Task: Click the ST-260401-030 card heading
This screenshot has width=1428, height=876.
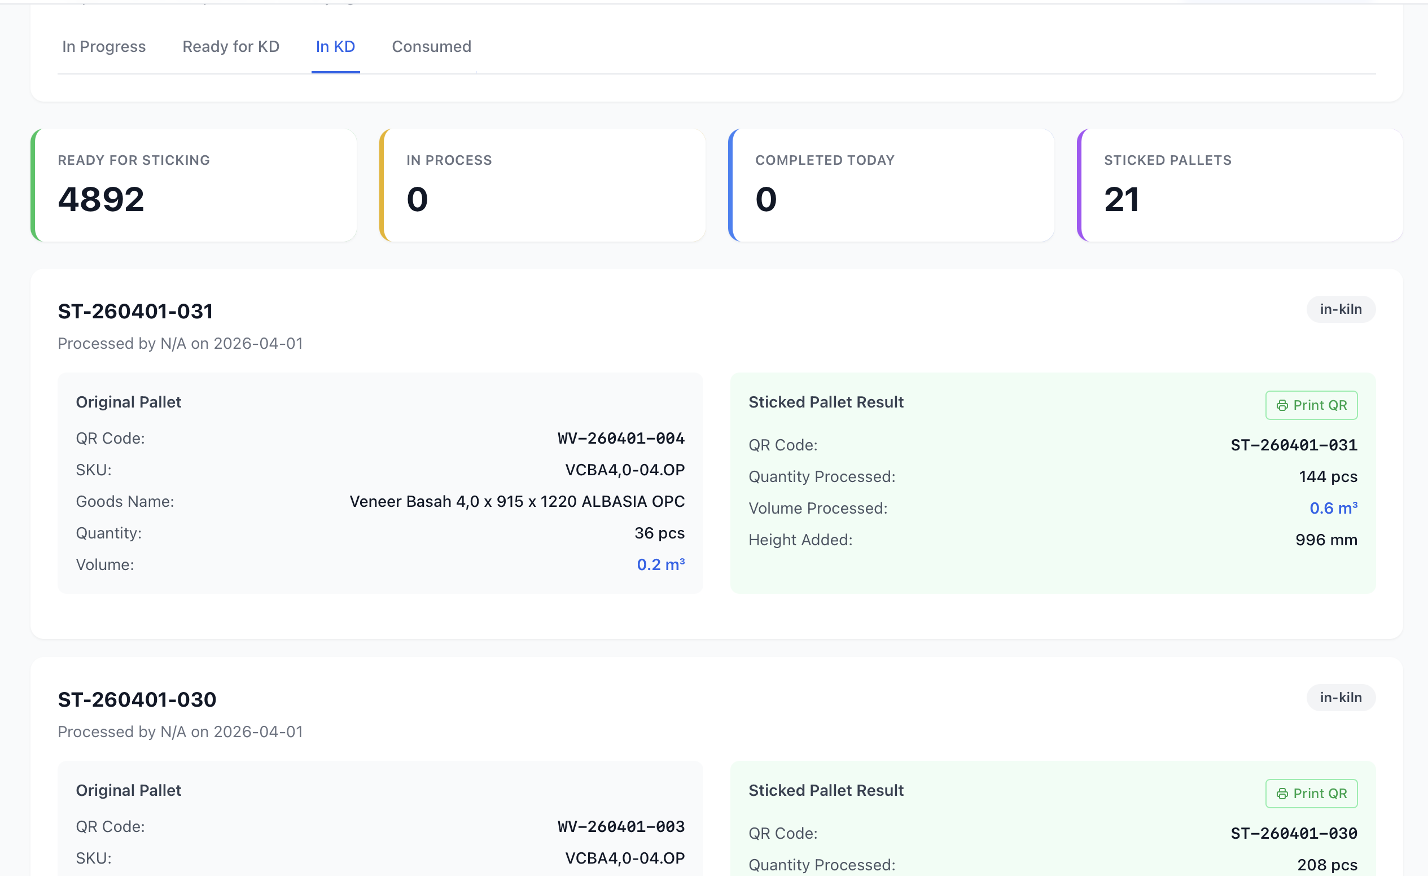Action: coord(137,700)
